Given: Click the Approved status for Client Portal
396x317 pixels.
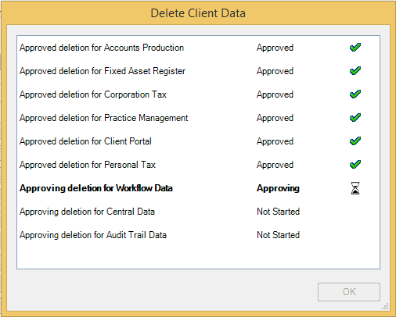Looking at the screenshot, I should tap(275, 141).
